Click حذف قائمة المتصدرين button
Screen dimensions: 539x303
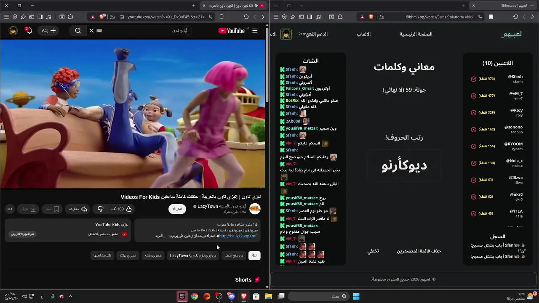[x=419, y=251]
